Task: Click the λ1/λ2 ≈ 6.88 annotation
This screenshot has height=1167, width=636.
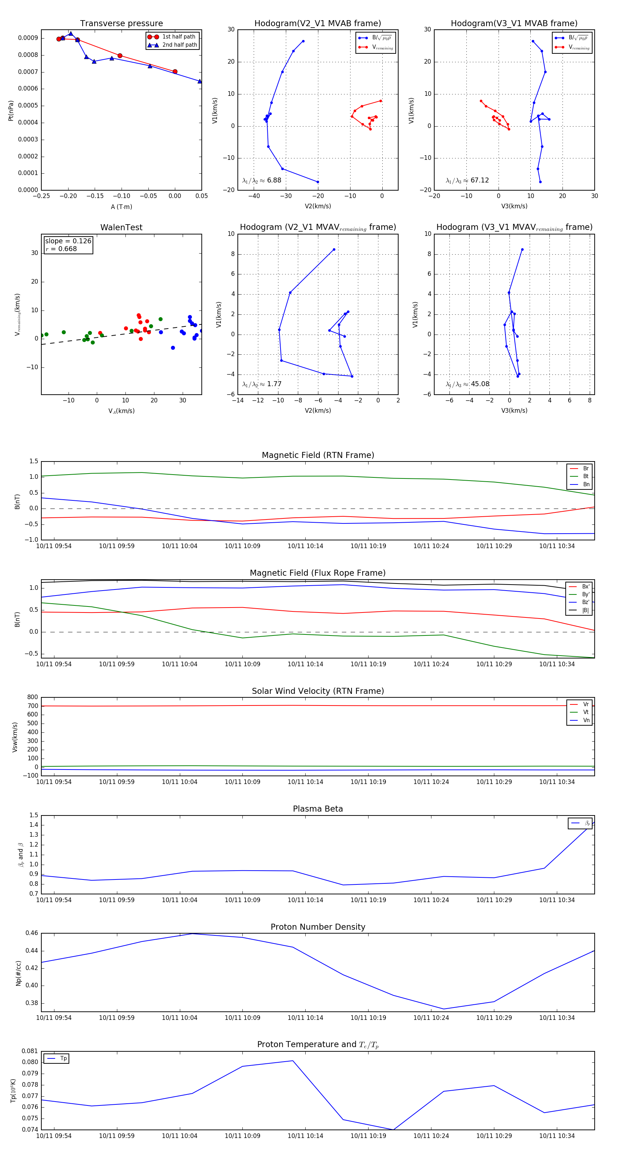Action: pos(261,180)
